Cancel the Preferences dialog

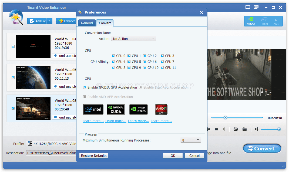(194, 156)
